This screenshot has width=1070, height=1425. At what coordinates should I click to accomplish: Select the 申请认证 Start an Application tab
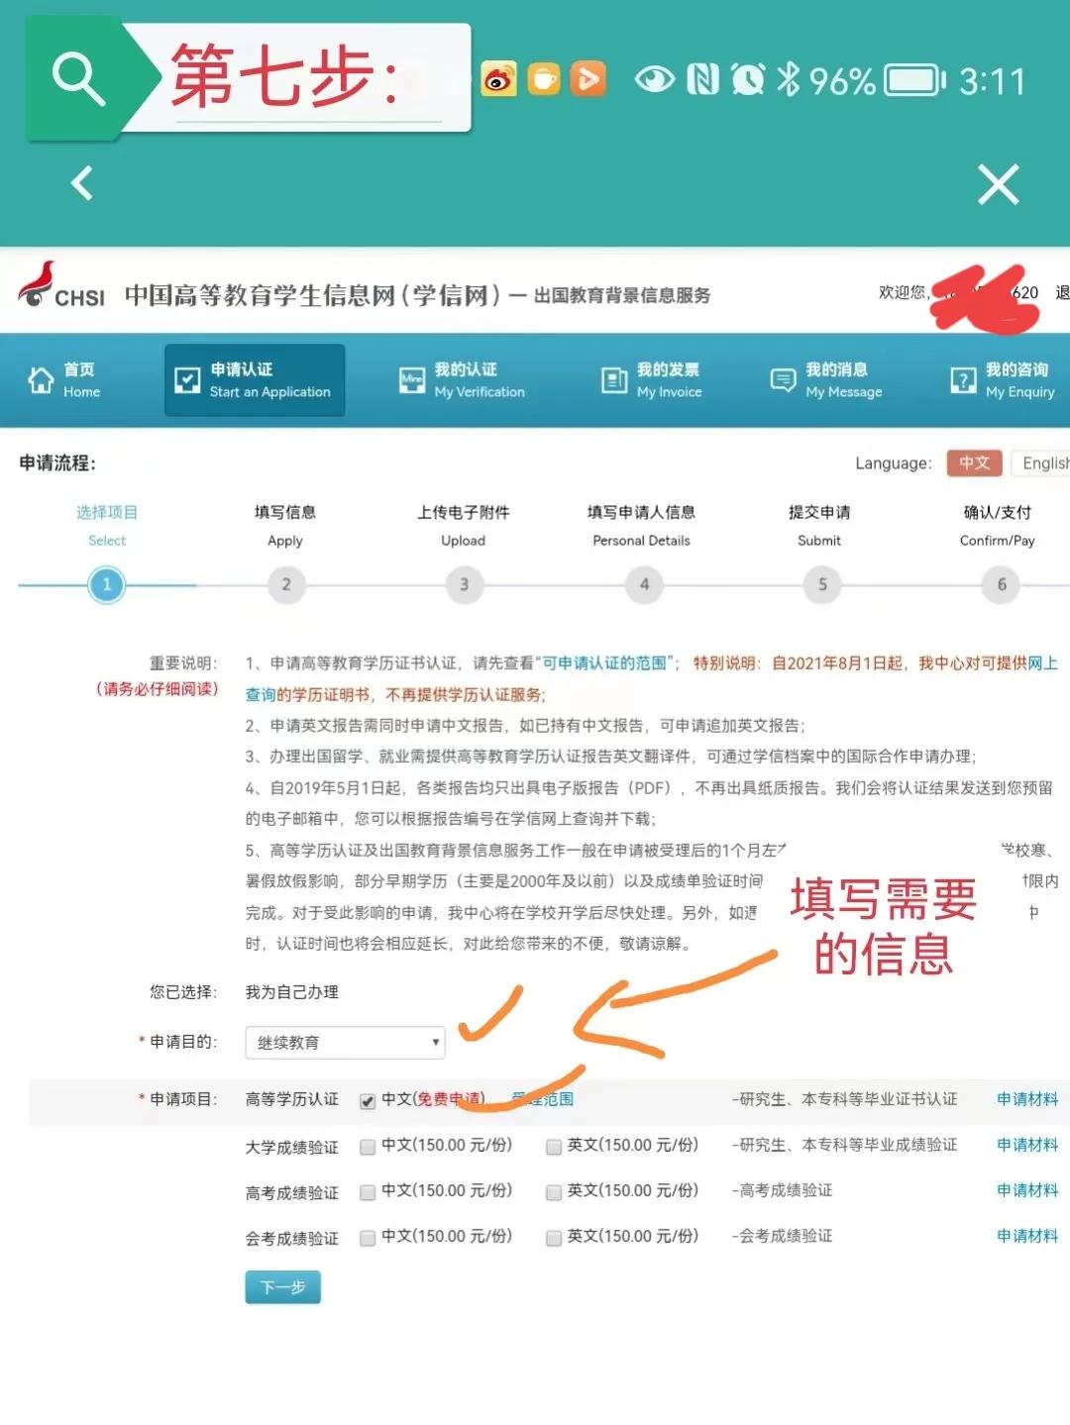point(254,380)
